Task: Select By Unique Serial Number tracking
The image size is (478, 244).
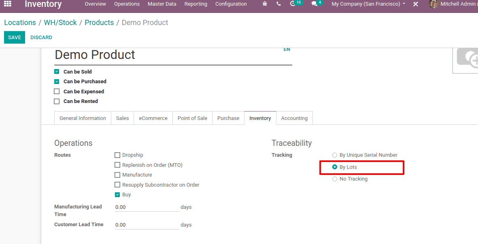Action: (x=335, y=155)
